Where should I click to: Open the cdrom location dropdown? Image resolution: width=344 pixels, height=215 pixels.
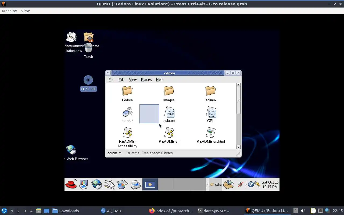(x=114, y=153)
